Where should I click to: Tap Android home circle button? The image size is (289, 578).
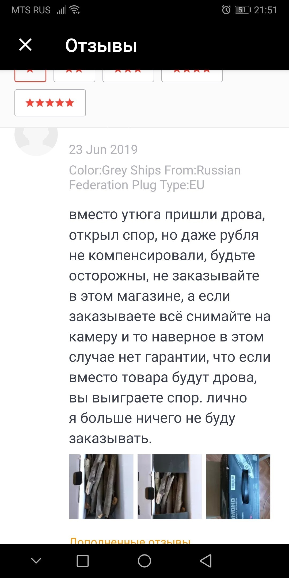144,561
